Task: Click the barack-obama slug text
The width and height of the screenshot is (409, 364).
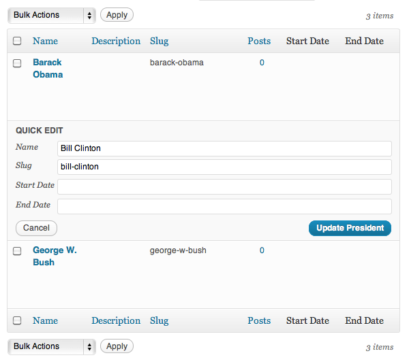Action: point(177,63)
